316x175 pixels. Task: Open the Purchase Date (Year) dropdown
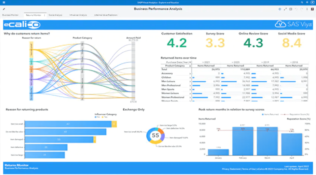[190, 62]
